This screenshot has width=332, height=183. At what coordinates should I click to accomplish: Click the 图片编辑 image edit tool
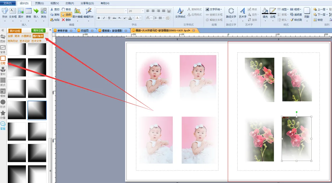pyautogui.click(x=77, y=13)
